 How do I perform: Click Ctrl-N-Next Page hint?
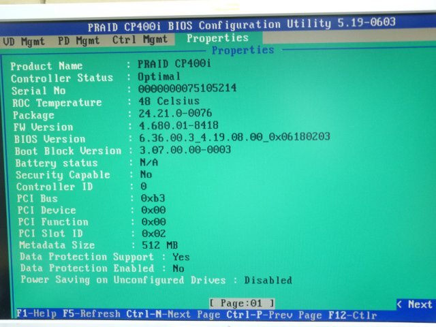pyautogui.click(x=173, y=315)
